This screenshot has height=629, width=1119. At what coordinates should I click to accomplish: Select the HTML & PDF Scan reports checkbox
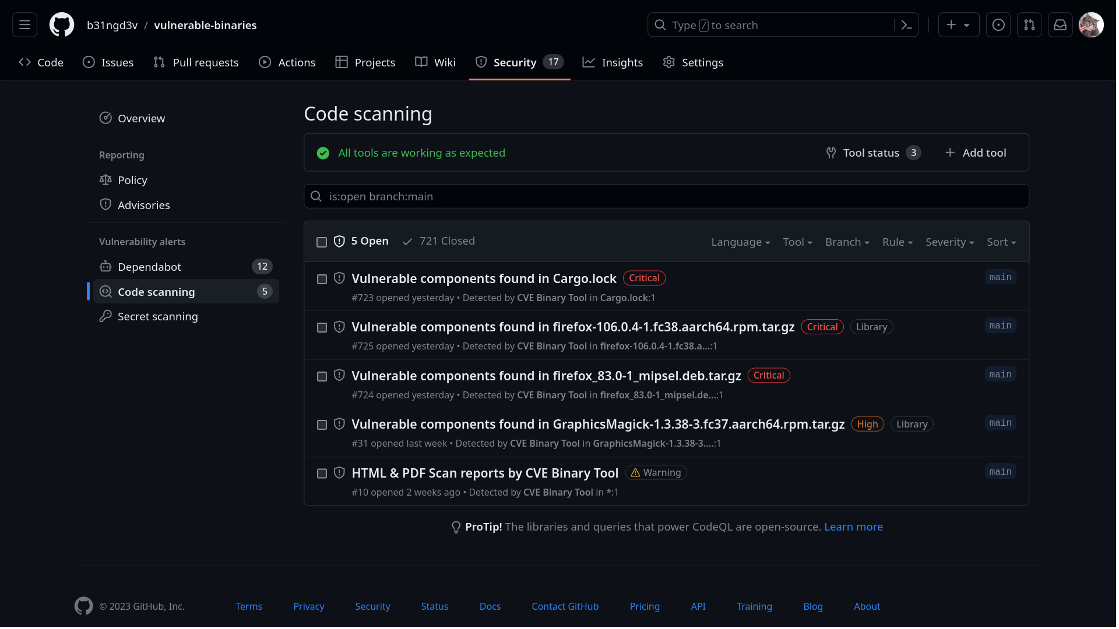(x=322, y=473)
